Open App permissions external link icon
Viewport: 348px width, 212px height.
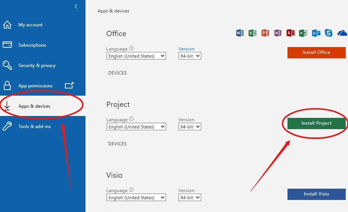click(x=69, y=85)
